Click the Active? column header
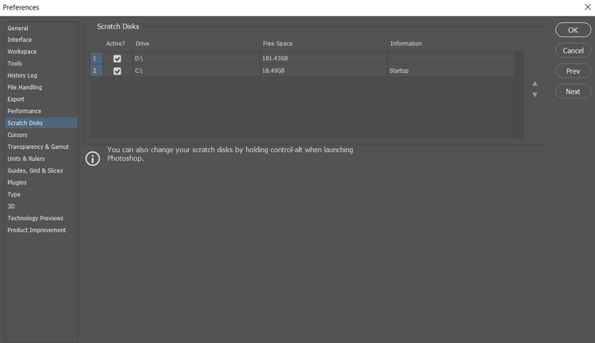 (x=115, y=44)
